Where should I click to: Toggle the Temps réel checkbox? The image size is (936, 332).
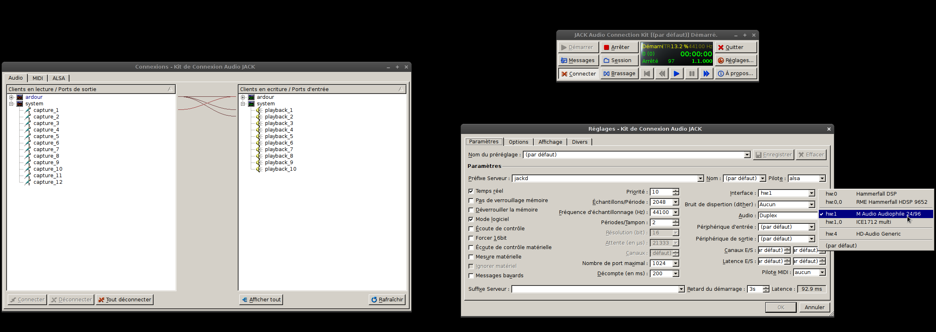[x=471, y=191]
